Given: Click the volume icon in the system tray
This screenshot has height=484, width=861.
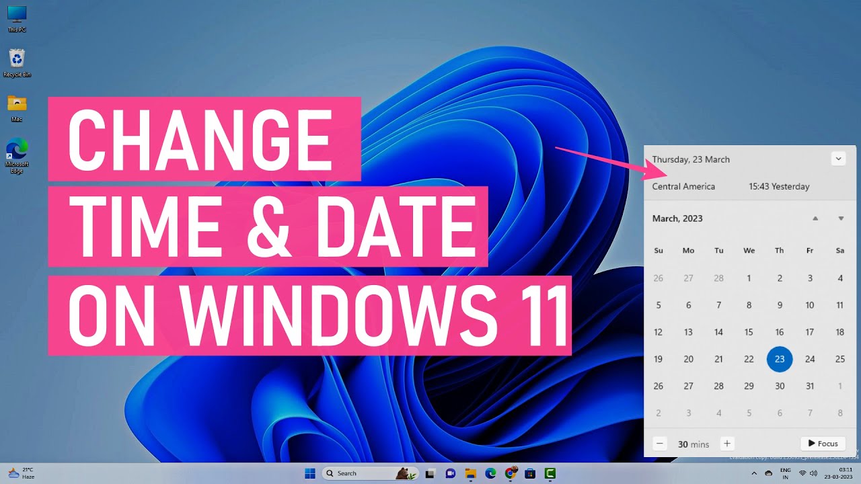Looking at the screenshot, I should pos(814,473).
